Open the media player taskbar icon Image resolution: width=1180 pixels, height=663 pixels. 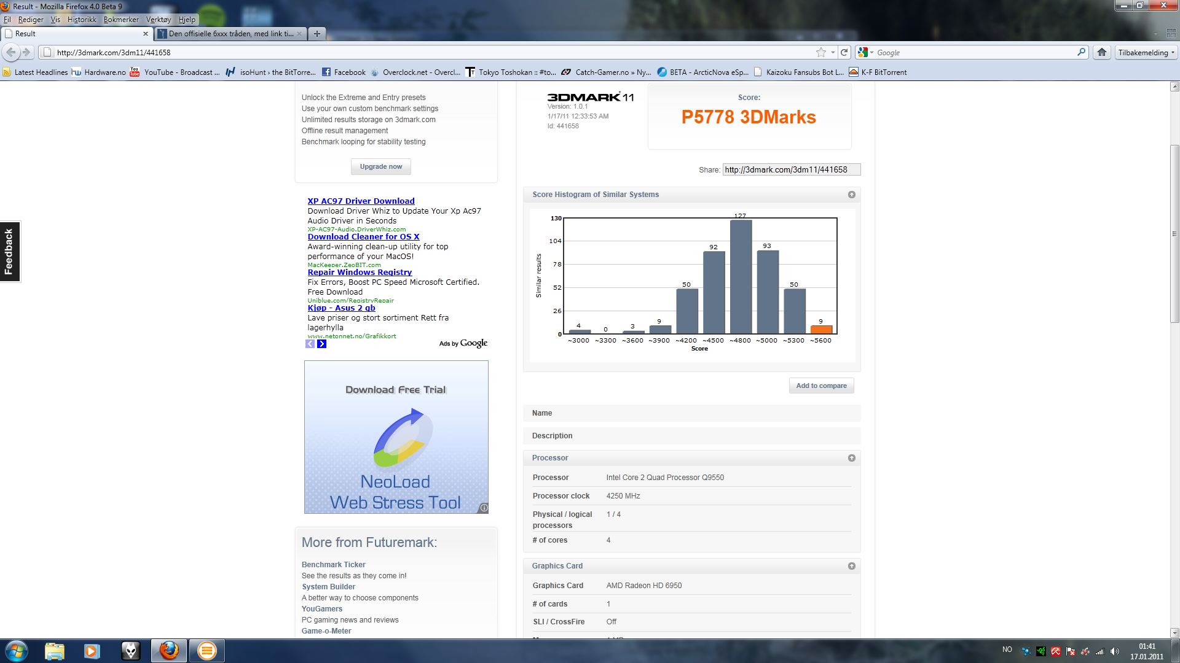92,651
